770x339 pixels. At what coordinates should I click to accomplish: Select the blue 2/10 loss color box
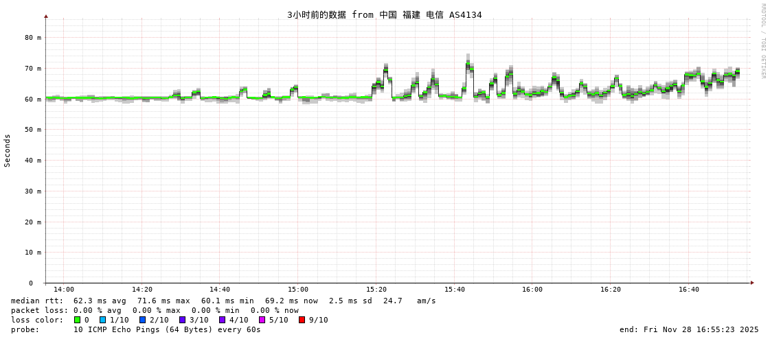[143, 320]
